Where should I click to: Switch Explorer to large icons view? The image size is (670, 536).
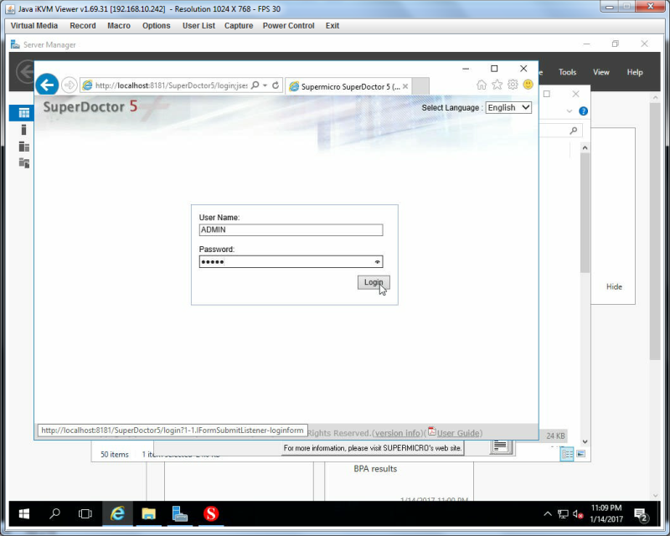tap(581, 454)
